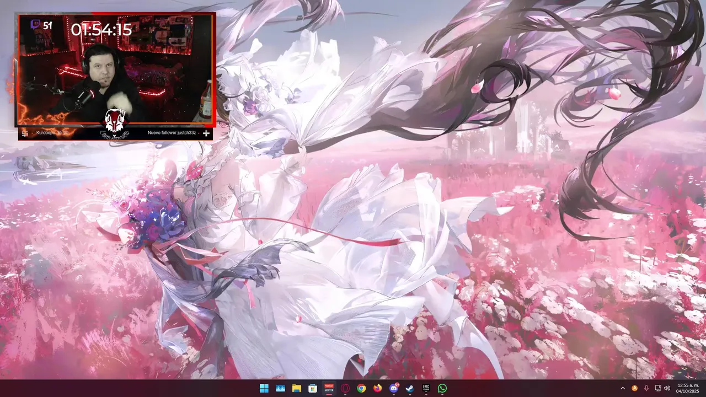Image resolution: width=706 pixels, height=397 pixels.
Task: Click the 01:54:15 stream timer
Action: tap(101, 29)
